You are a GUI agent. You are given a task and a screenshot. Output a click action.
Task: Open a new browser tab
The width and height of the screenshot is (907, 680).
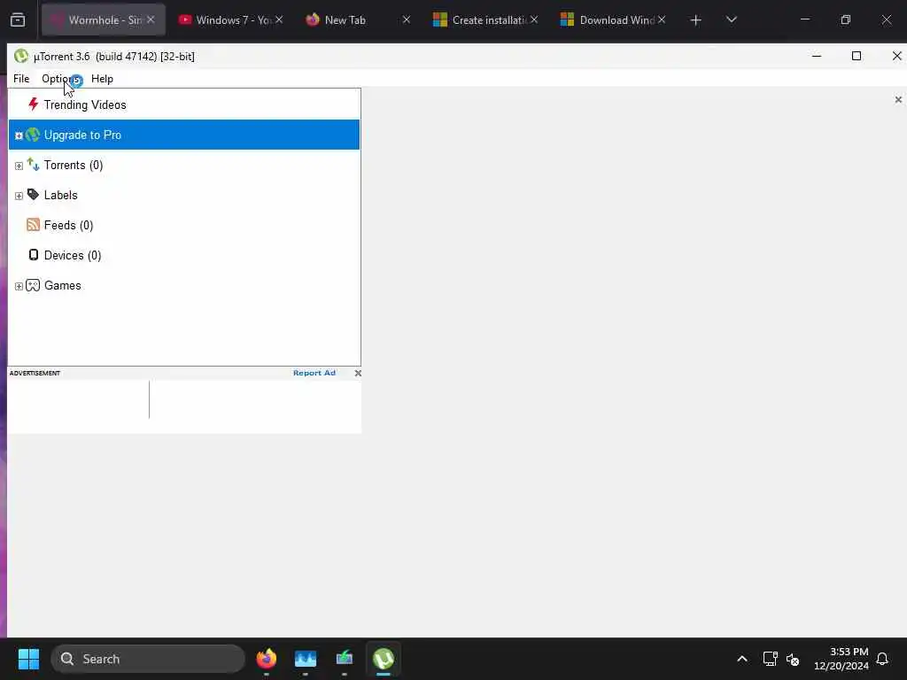[695, 20]
